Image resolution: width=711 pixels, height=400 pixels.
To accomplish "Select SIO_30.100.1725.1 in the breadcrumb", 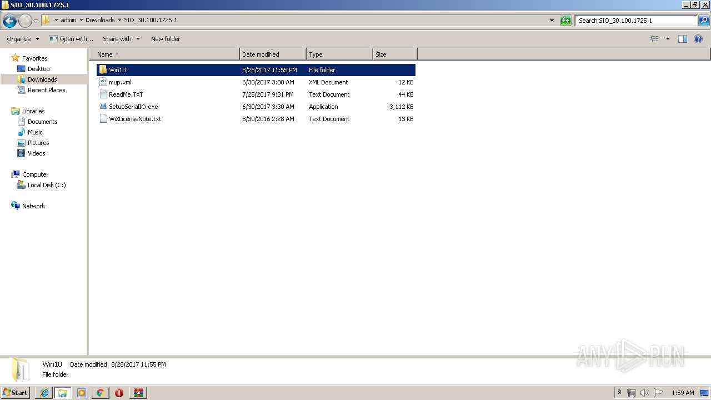I will pos(151,20).
